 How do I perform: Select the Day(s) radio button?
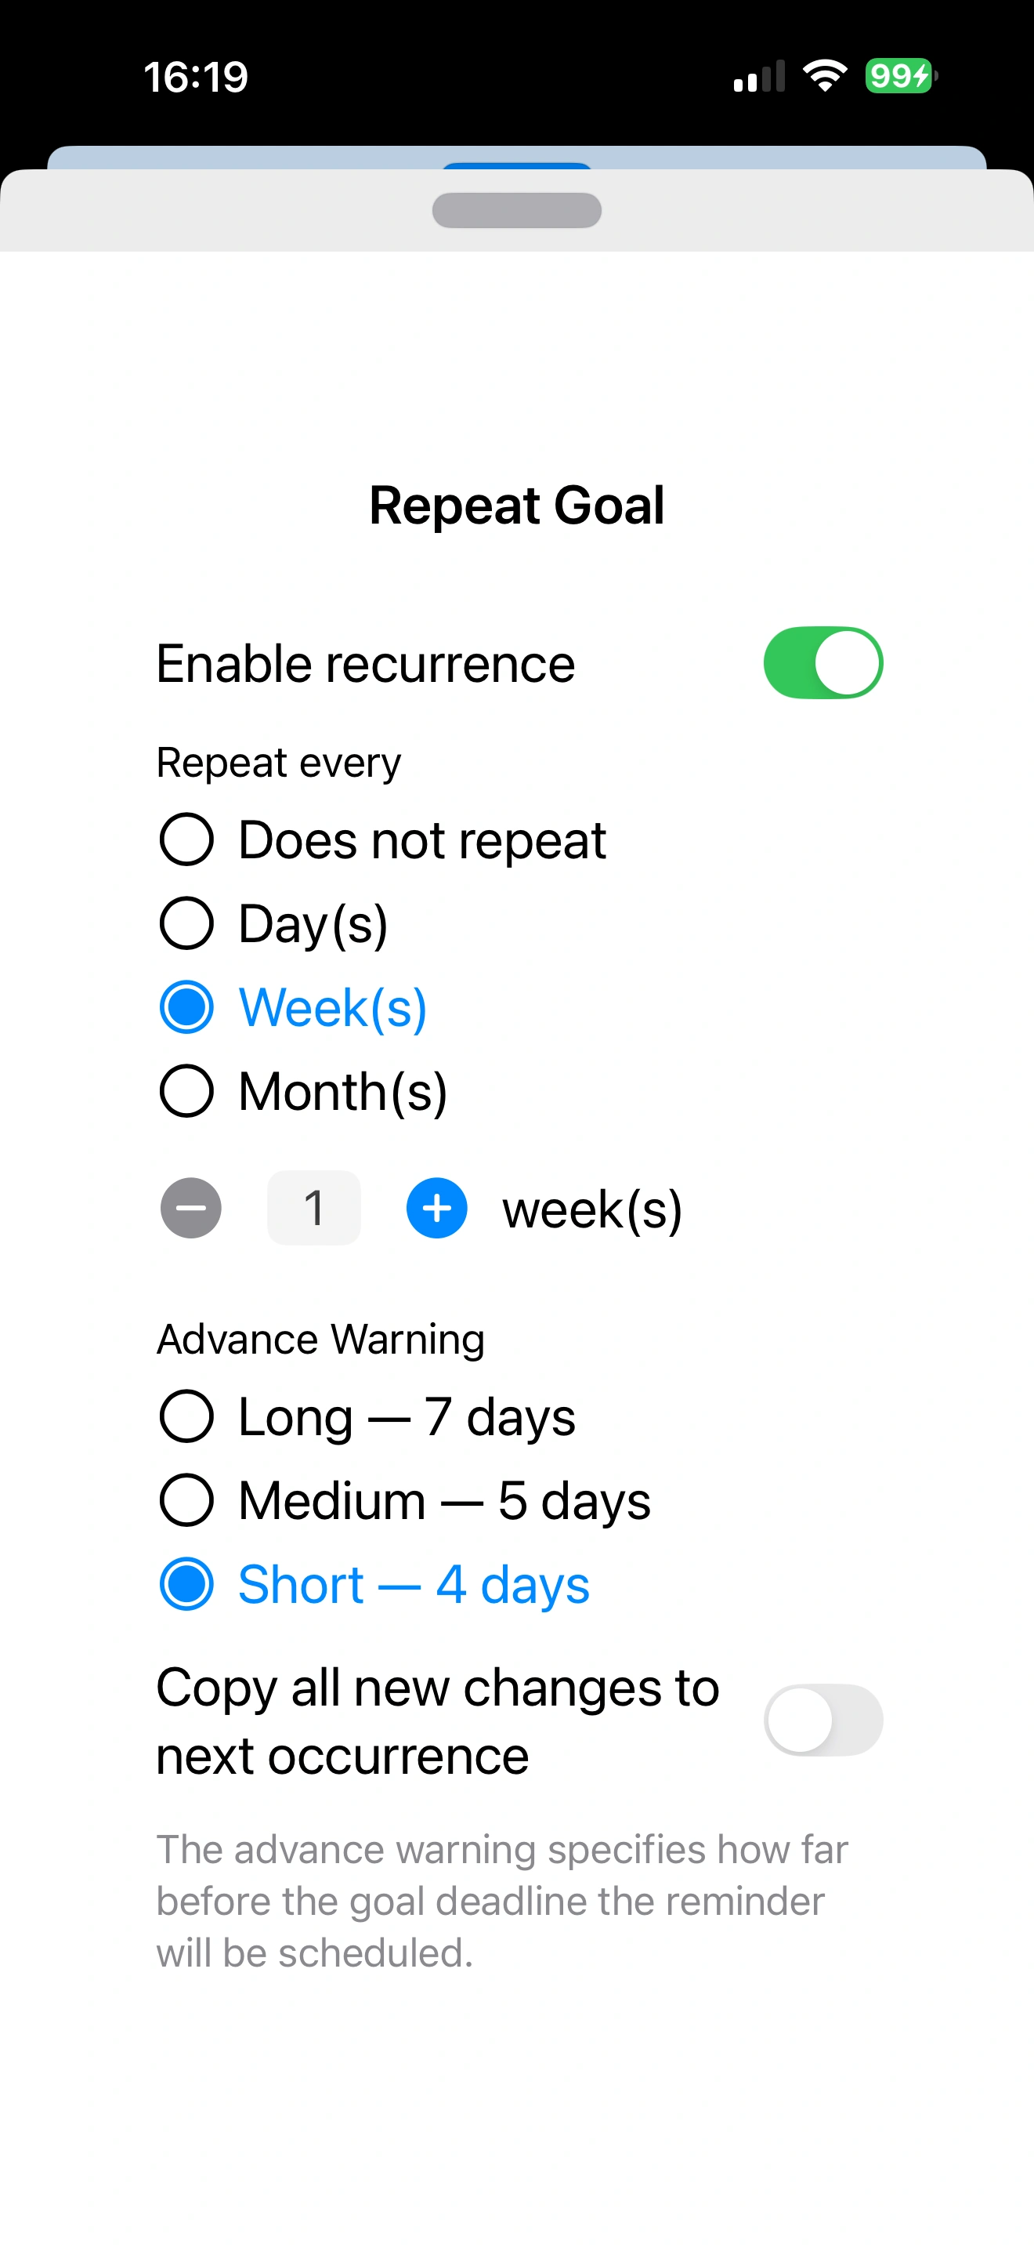click(273, 924)
